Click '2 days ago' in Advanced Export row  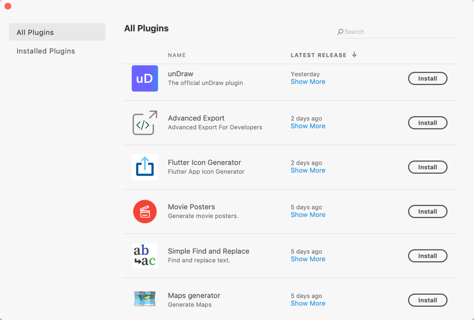[x=306, y=119]
